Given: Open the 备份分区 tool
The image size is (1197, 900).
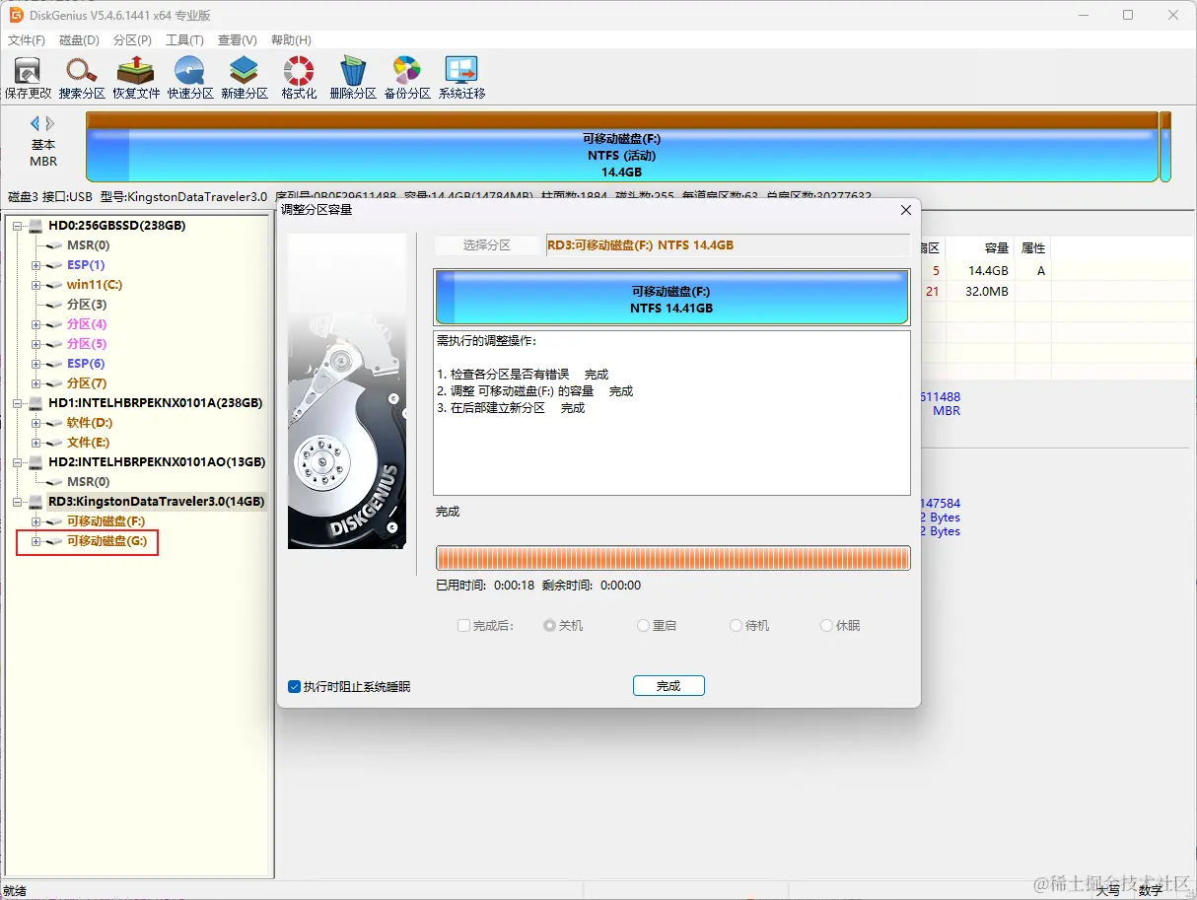Looking at the screenshot, I should click(407, 78).
